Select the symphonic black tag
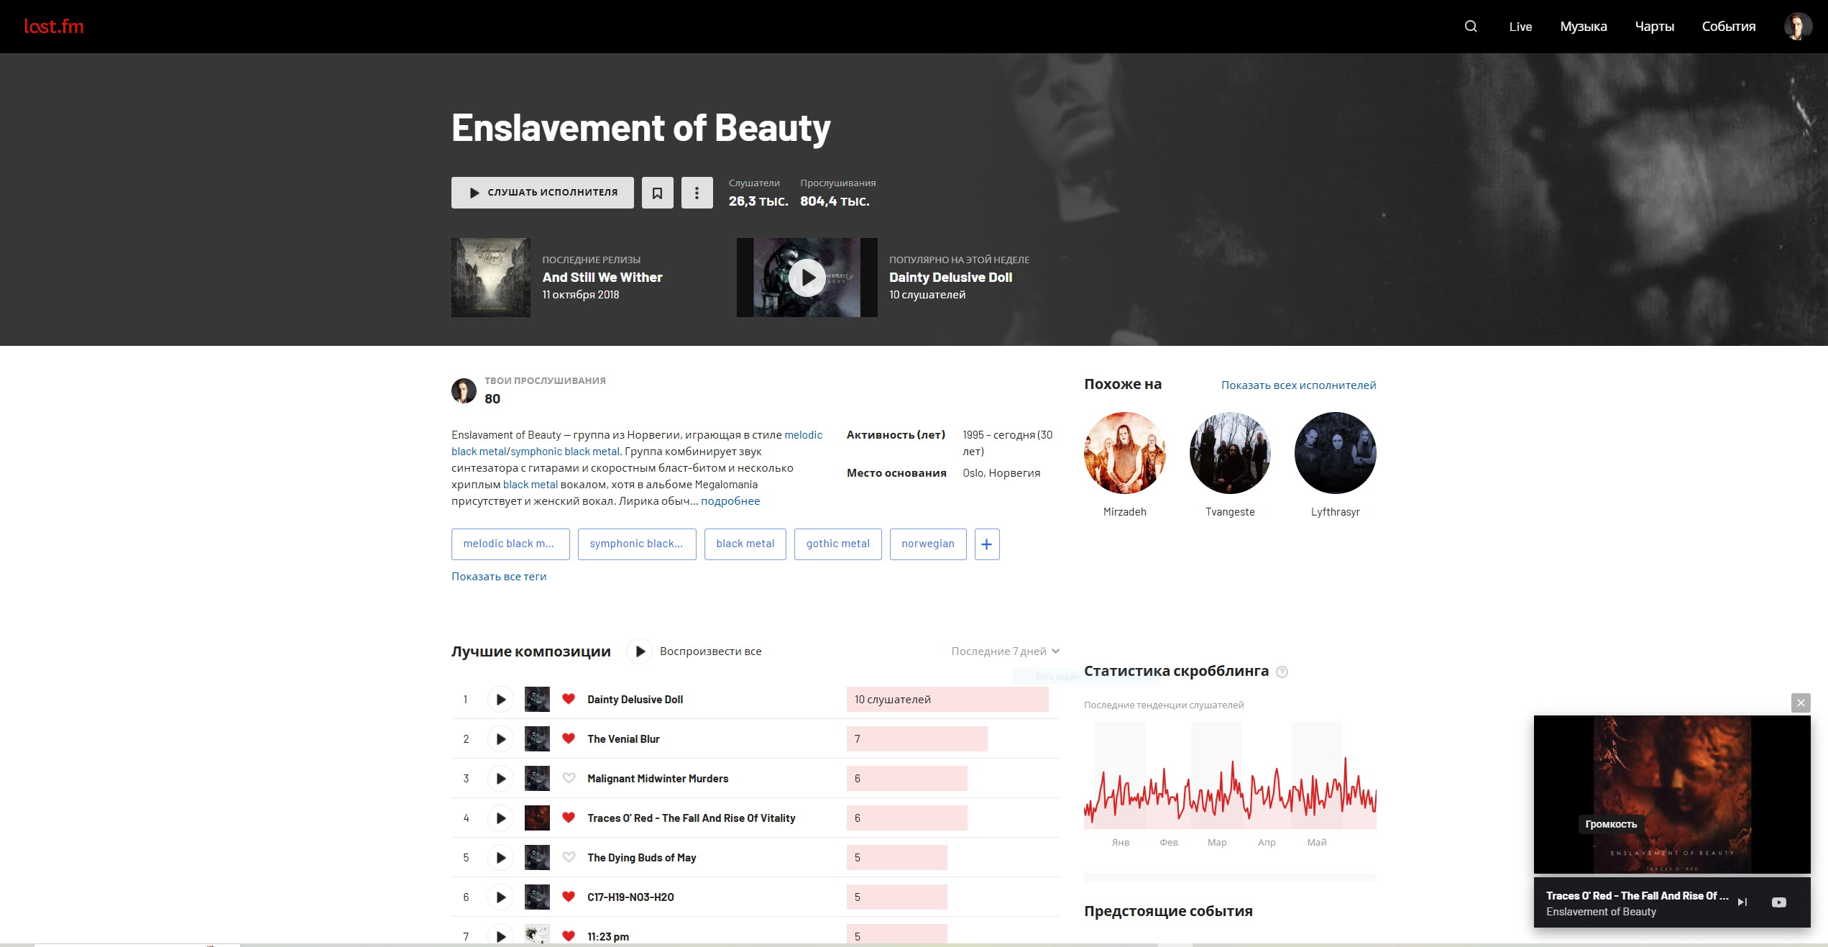 [637, 544]
